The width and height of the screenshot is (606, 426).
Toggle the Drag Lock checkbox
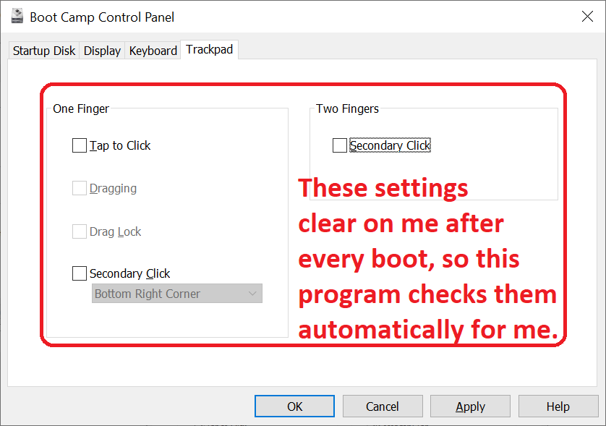(80, 231)
